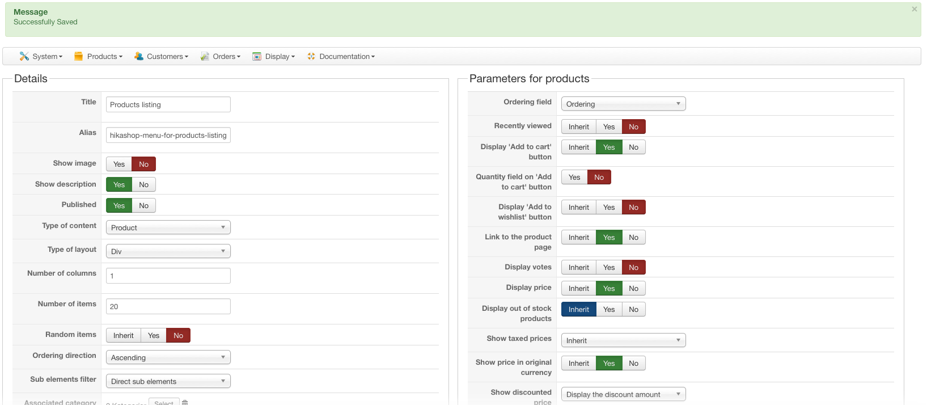The width and height of the screenshot is (927, 405).
Task: Click the System wrench-and-screwdriver icon
Action: click(x=24, y=56)
